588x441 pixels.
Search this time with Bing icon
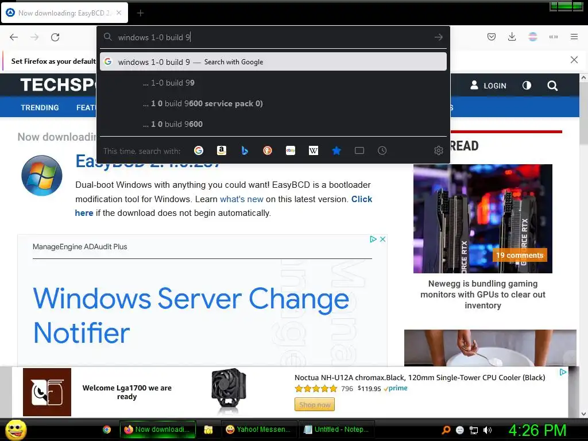245,151
